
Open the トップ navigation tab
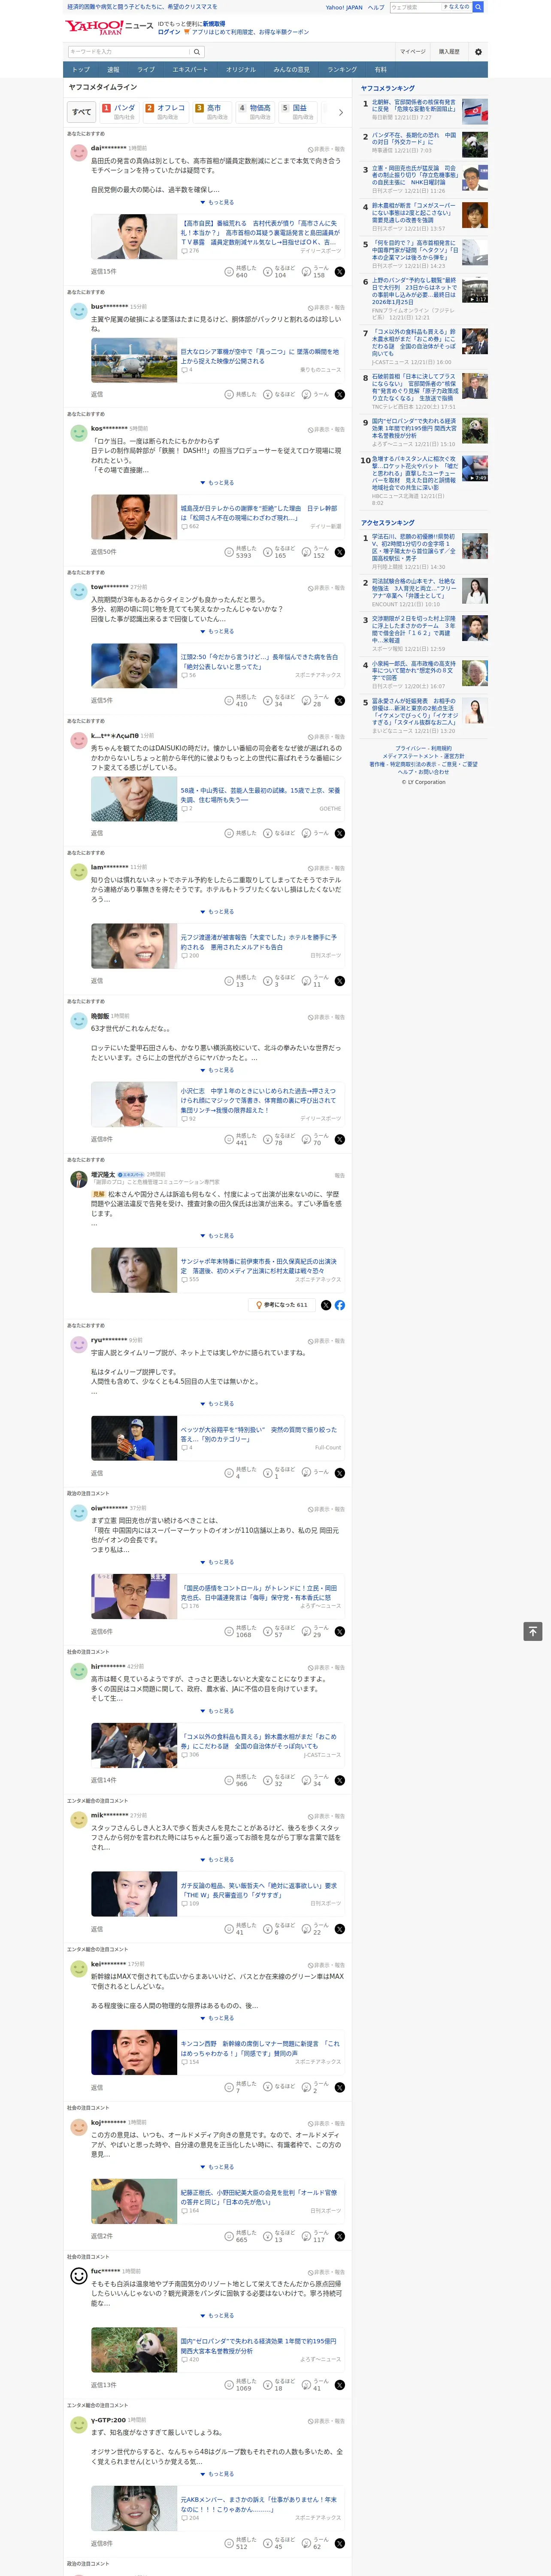81,70
